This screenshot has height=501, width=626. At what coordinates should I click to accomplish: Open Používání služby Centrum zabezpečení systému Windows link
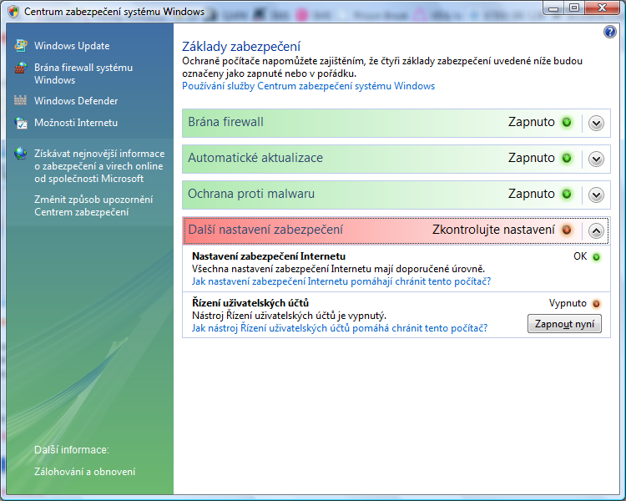pyautogui.click(x=308, y=86)
